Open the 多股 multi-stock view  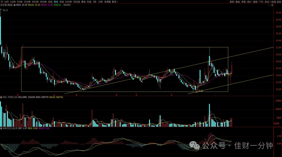[244, 2]
